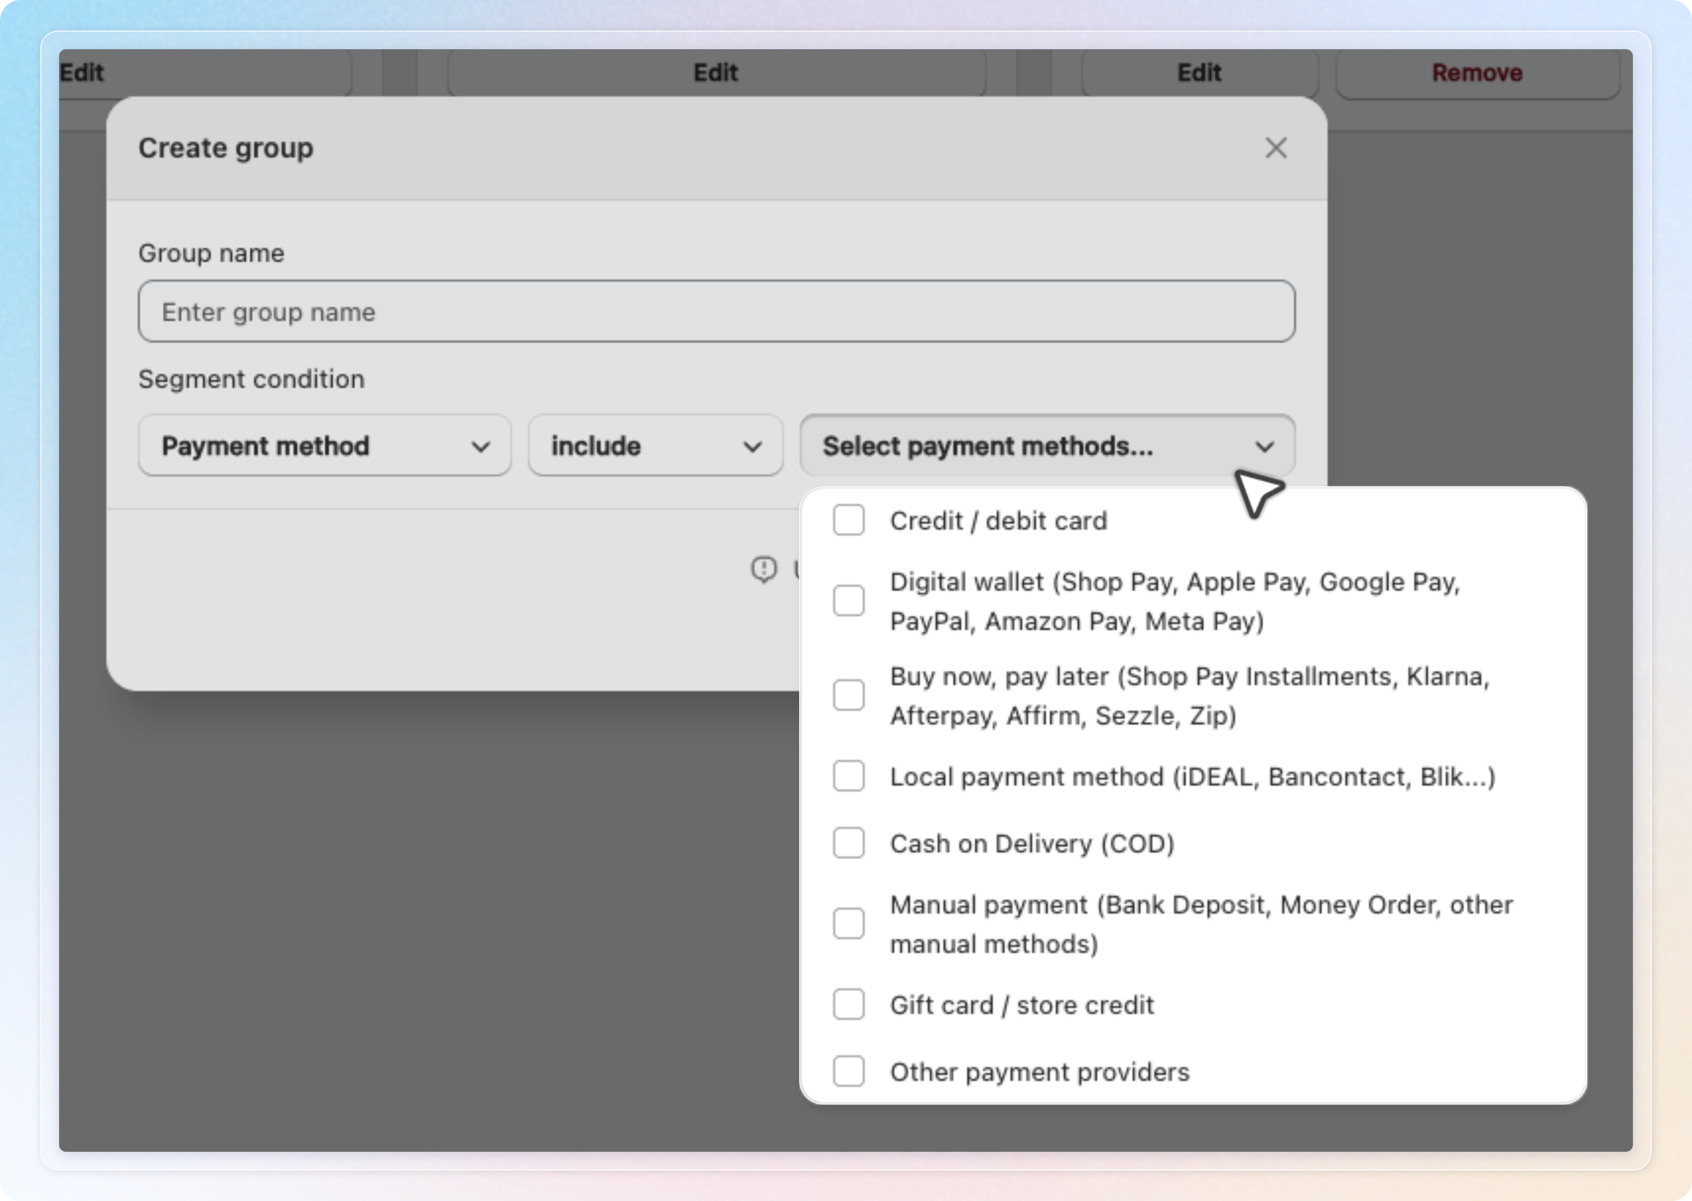Check Cash on Delivery (COD)
1692x1201 pixels.
click(848, 843)
